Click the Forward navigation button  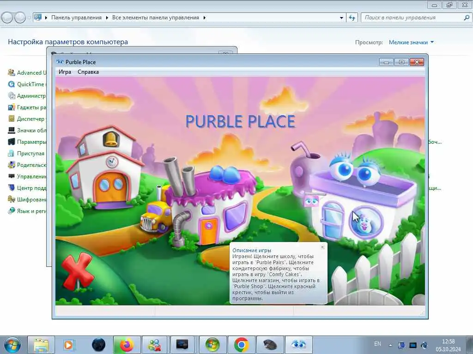20,18
